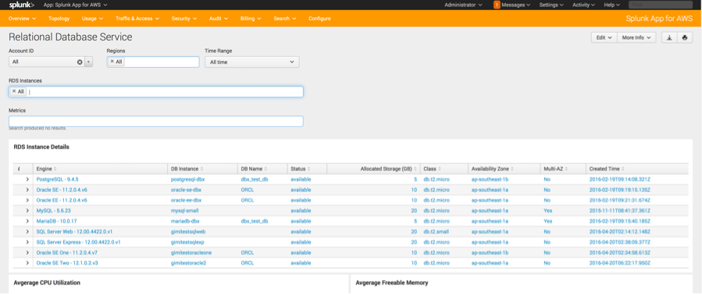The width and height of the screenshot is (702, 294).
Task: Expand the MariaDB - 10.0.17 row
Action: (x=27, y=221)
